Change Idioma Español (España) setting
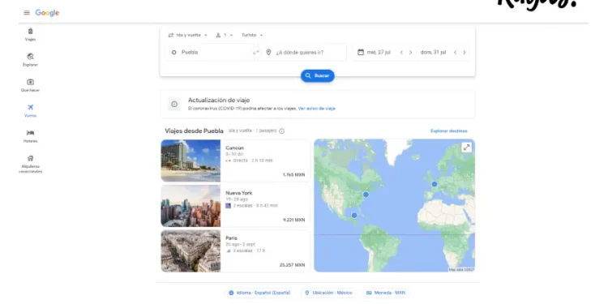This screenshot has height=304, width=608. pos(259,293)
